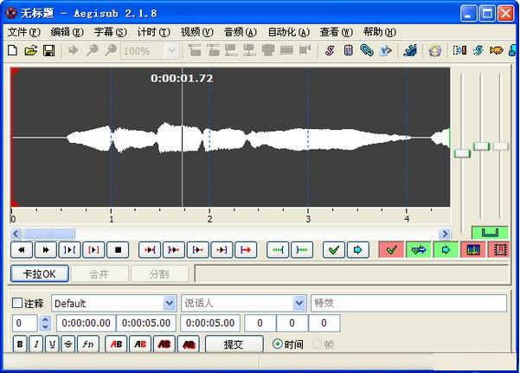Decrease the layer number with down arrow
This screenshot has width=520, height=373.
point(45,327)
